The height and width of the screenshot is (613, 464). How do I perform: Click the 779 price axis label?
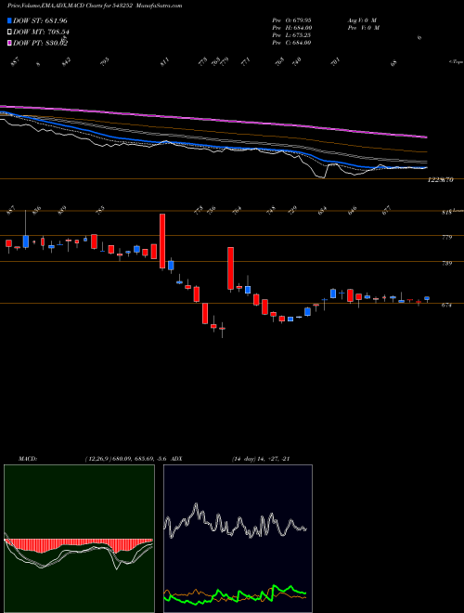(x=447, y=237)
